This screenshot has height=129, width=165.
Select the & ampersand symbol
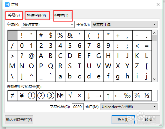coord(70,36)
